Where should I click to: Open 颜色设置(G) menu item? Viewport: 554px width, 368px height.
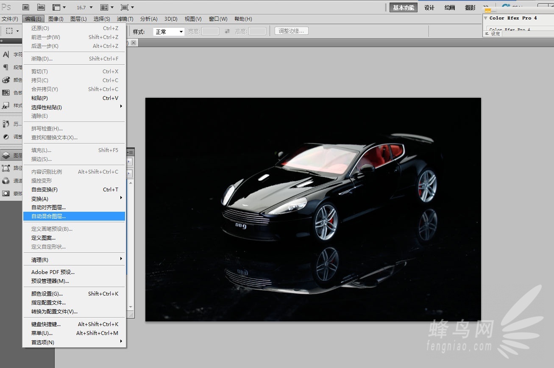coord(74,293)
